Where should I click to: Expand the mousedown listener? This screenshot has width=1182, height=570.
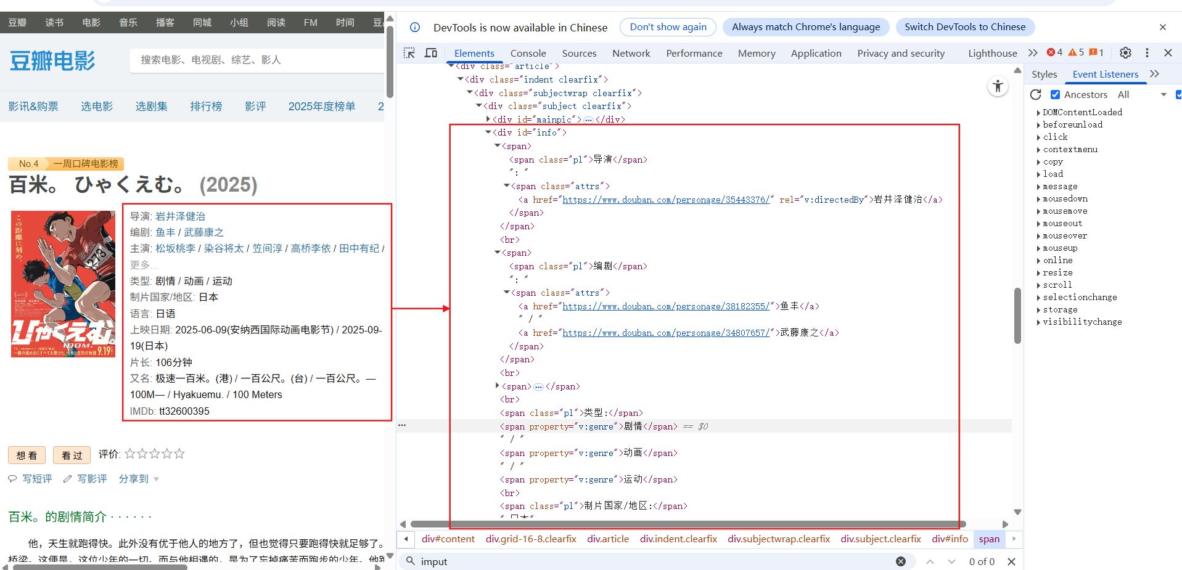pos(1038,199)
